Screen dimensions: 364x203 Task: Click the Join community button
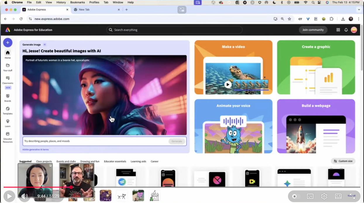313,30
